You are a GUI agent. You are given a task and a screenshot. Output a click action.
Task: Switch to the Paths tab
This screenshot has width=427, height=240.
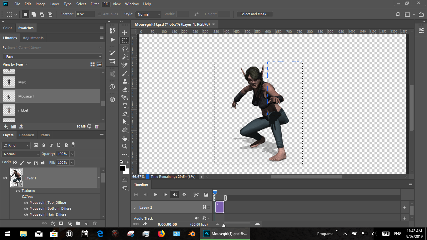[x=45, y=135]
